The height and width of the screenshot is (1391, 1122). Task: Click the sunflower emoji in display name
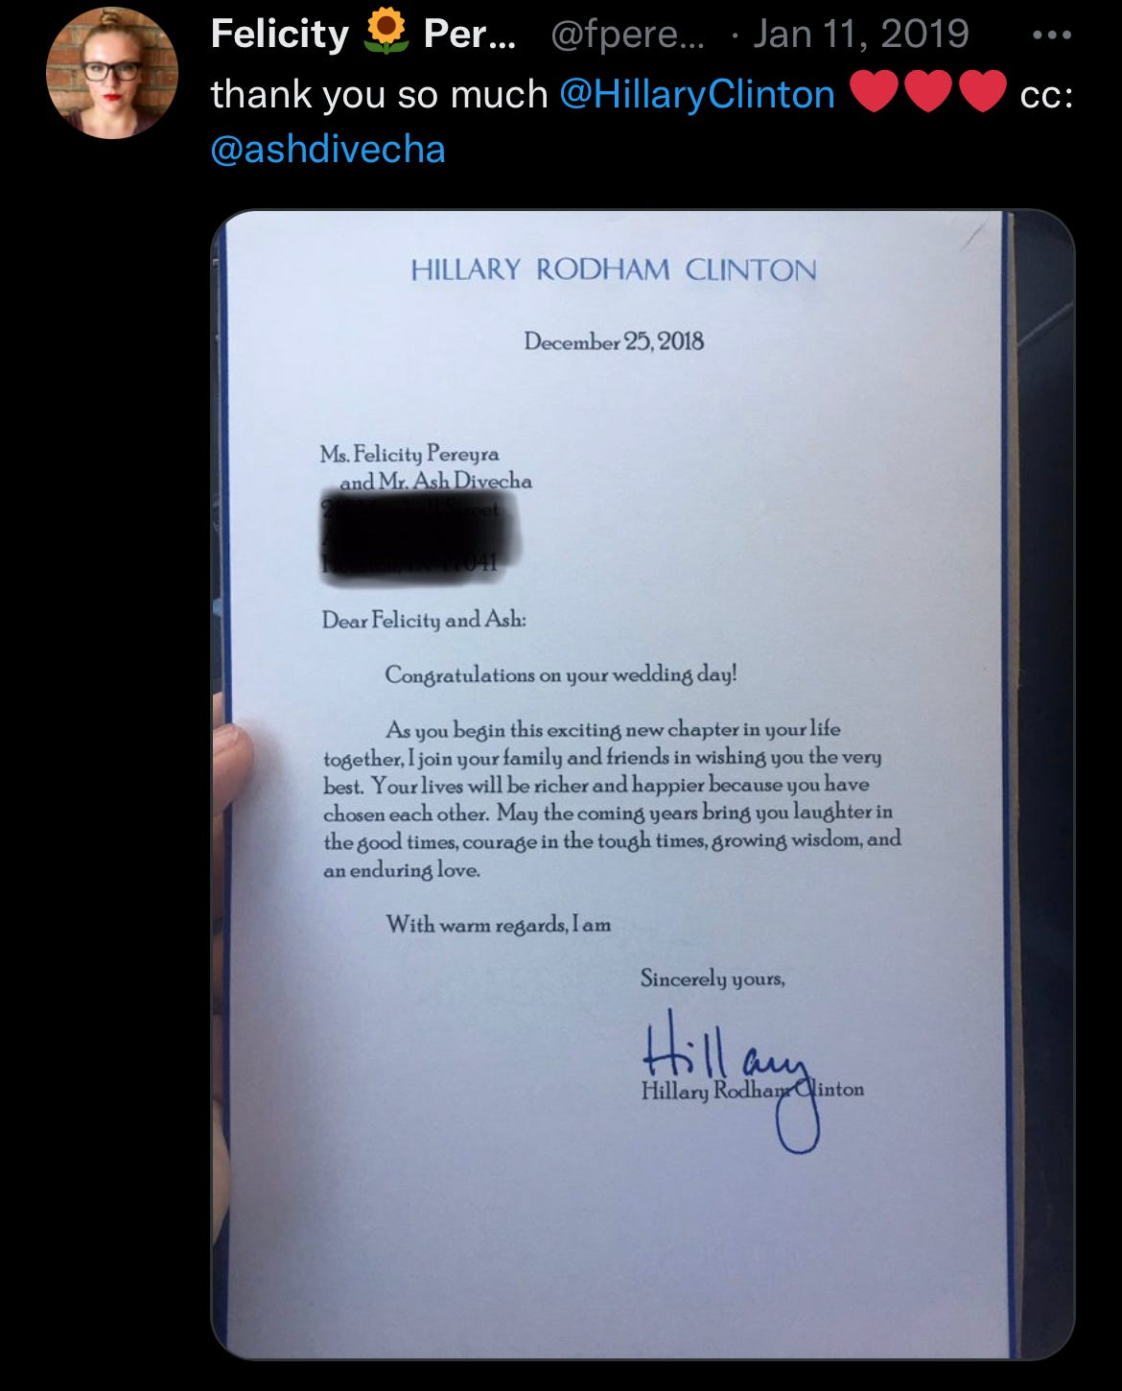pyautogui.click(x=386, y=35)
